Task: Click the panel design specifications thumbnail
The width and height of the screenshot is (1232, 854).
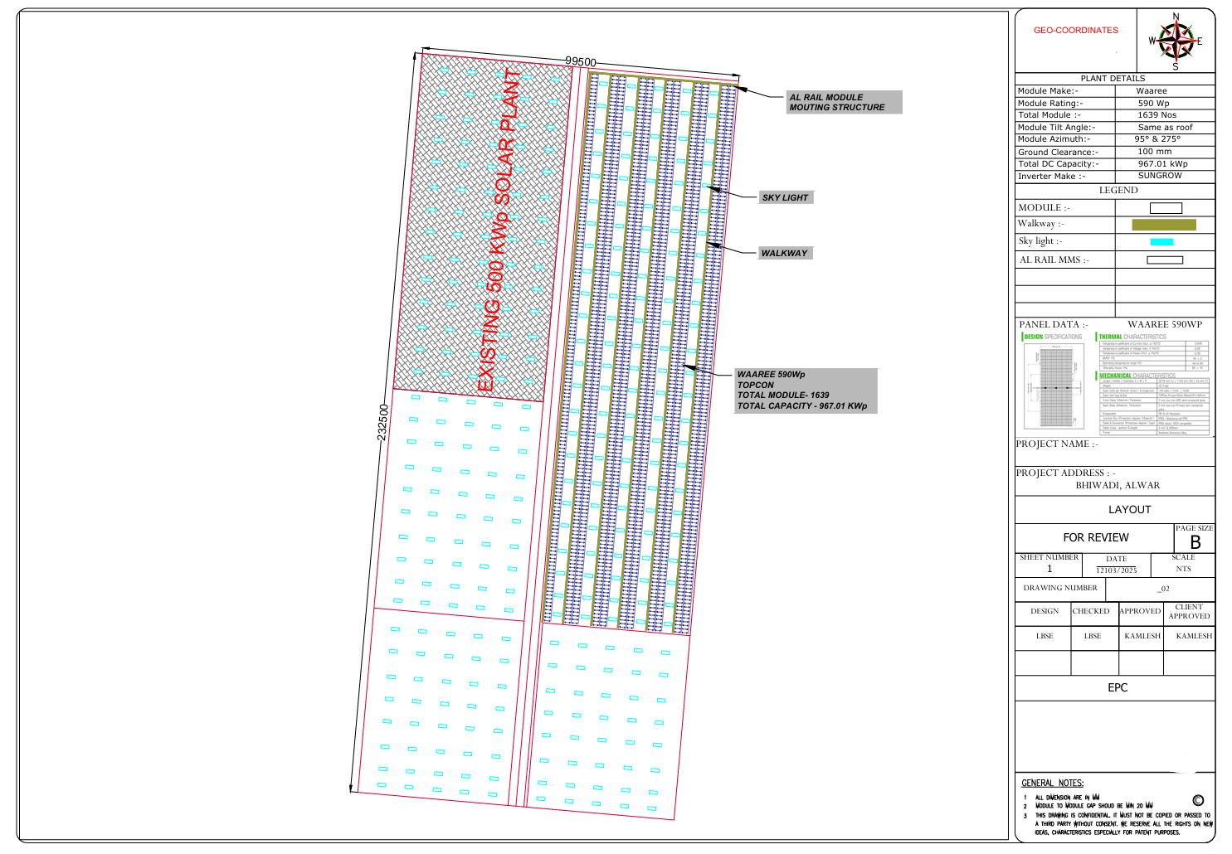Action: 1055,385
